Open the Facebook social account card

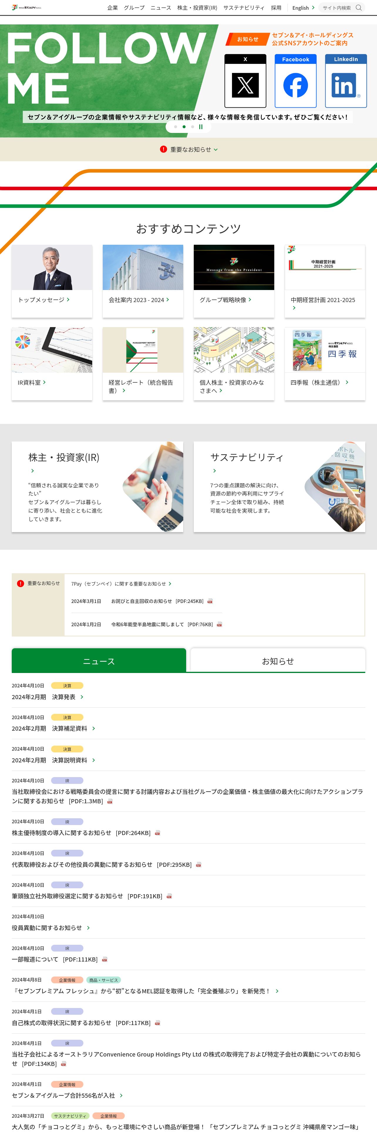point(295,81)
